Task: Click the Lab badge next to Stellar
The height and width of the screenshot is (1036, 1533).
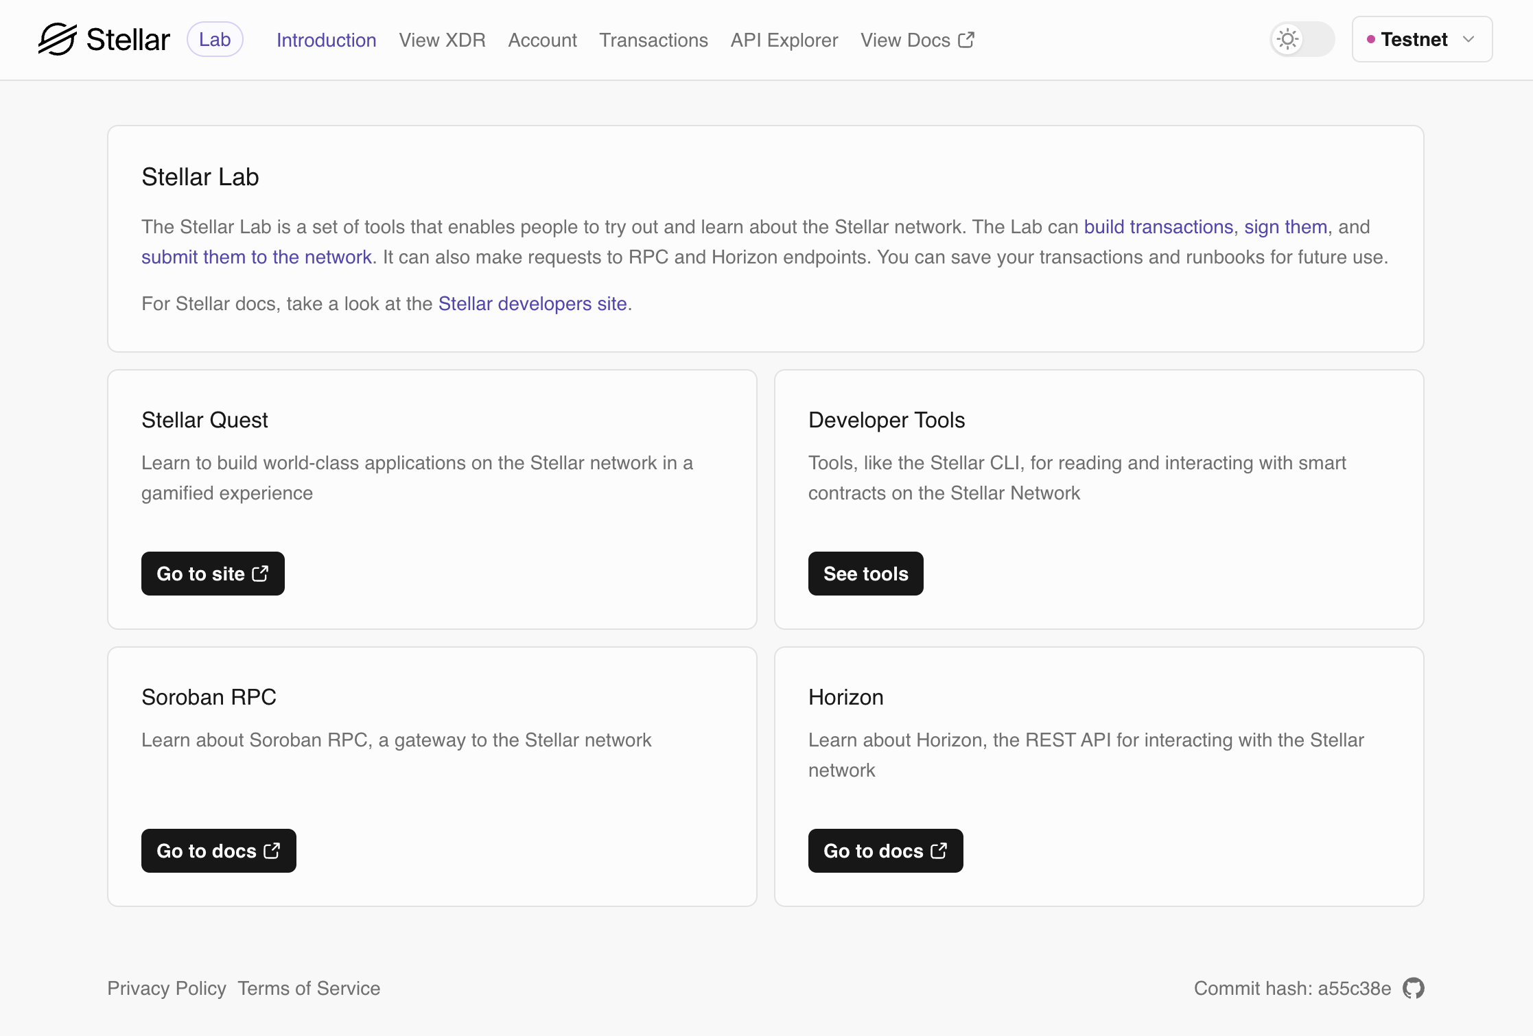Action: click(x=215, y=39)
